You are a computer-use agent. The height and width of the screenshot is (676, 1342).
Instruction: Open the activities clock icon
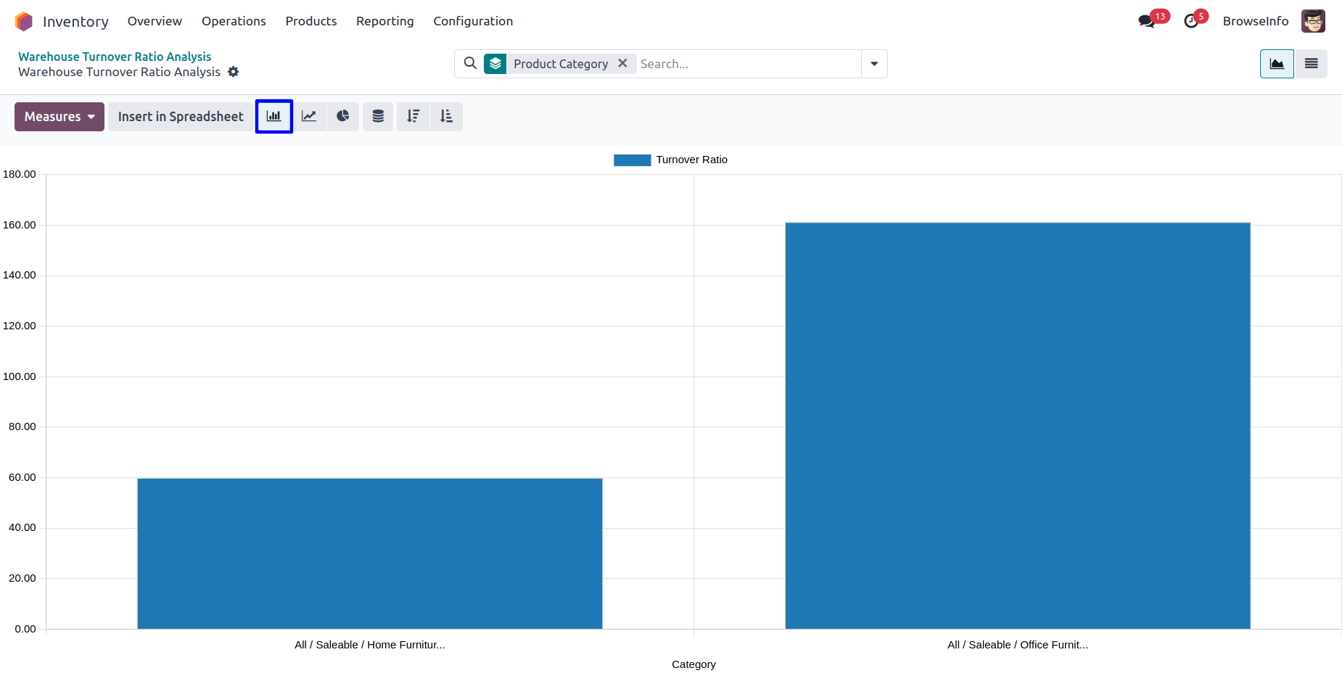tap(1191, 21)
